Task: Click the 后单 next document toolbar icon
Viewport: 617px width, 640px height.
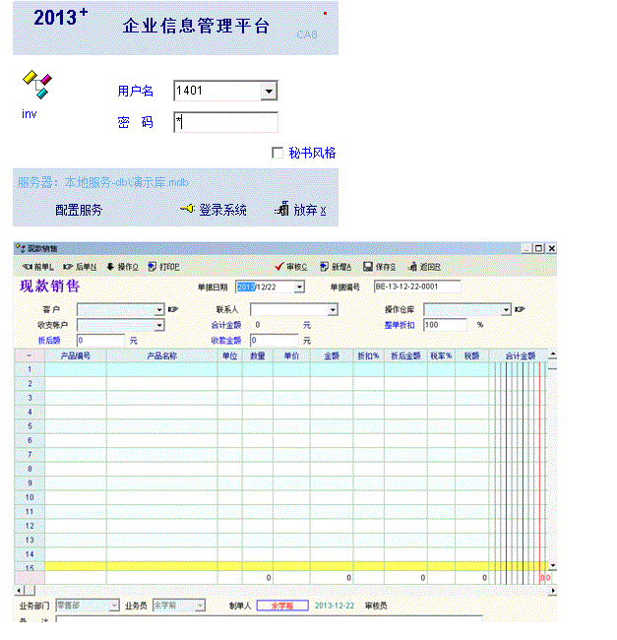Action: tap(68, 266)
